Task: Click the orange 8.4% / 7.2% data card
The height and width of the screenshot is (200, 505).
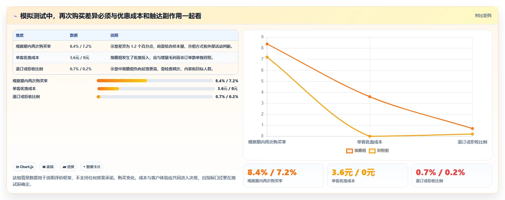Action: click(x=283, y=175)
